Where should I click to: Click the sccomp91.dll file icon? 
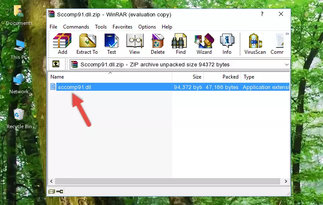[53, 87]
